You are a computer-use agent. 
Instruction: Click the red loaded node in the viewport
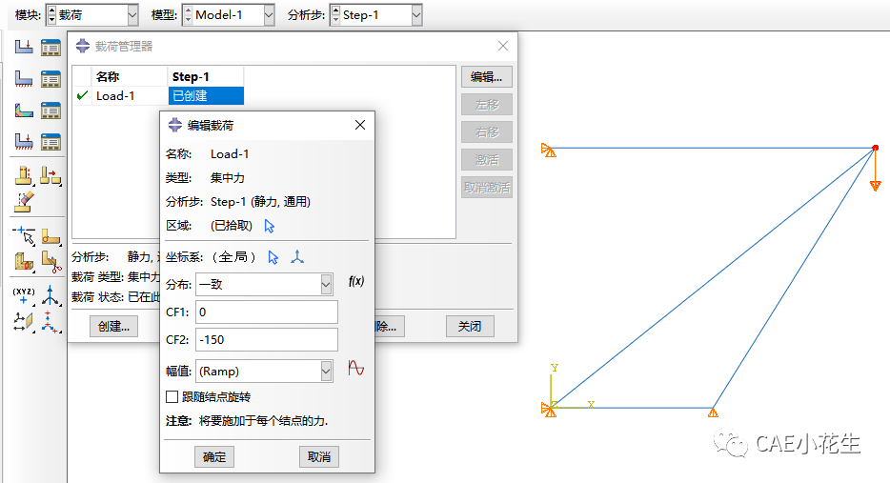point(876,148)
